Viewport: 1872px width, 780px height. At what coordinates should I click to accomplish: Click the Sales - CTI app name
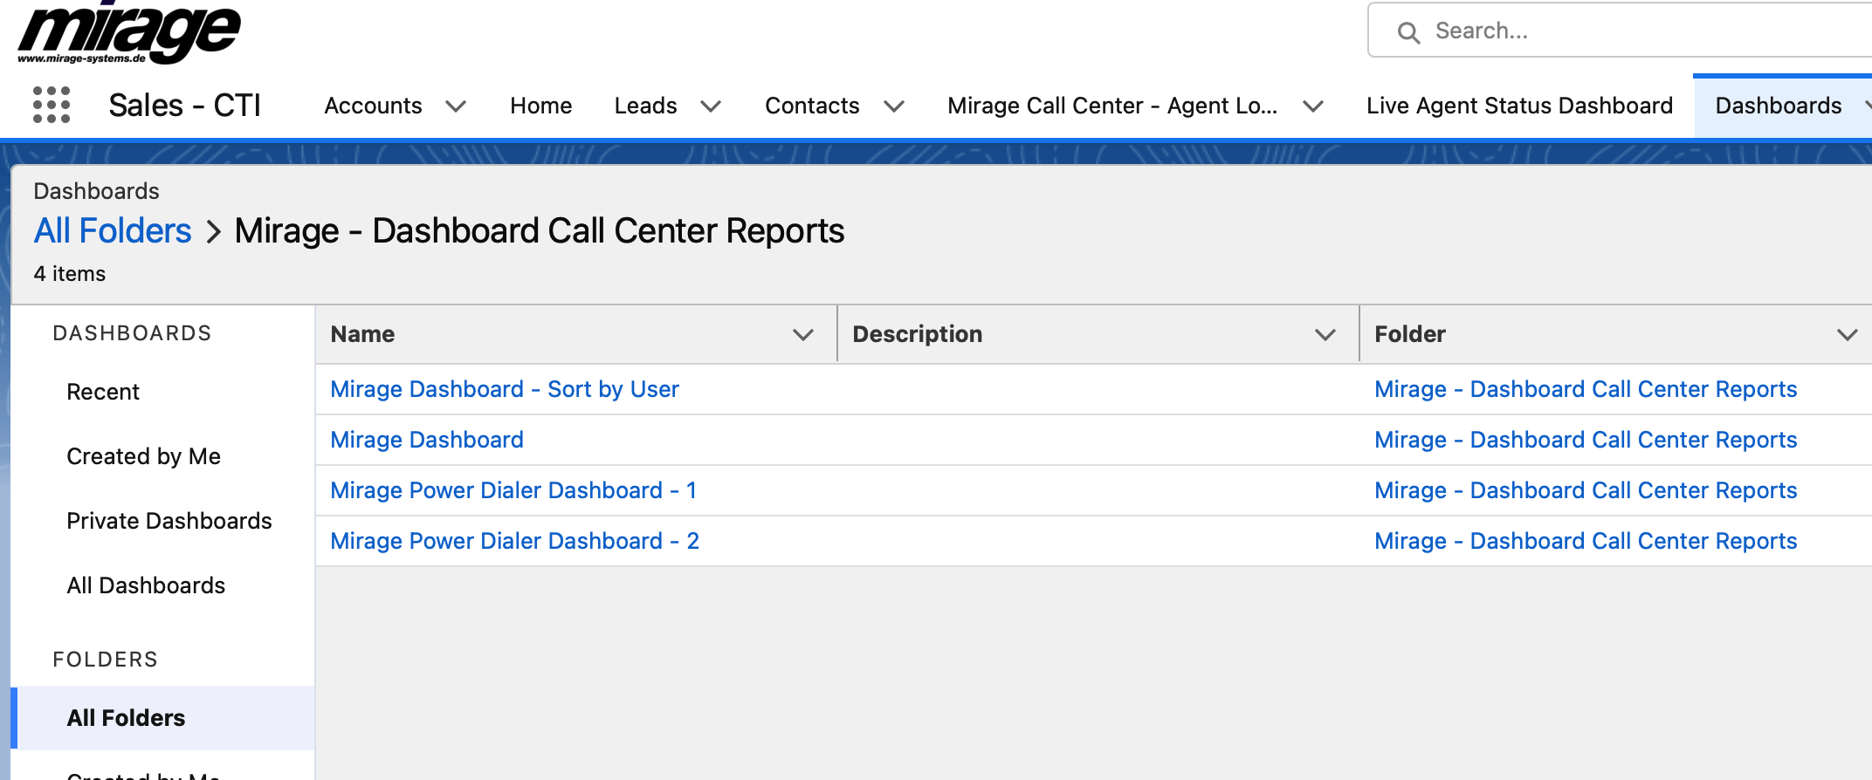pyautogui.click(x=184, y=106)
